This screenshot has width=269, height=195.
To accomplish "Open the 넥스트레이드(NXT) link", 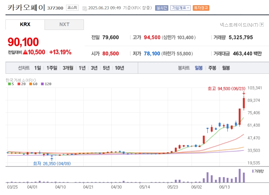I will pos(239,25).
